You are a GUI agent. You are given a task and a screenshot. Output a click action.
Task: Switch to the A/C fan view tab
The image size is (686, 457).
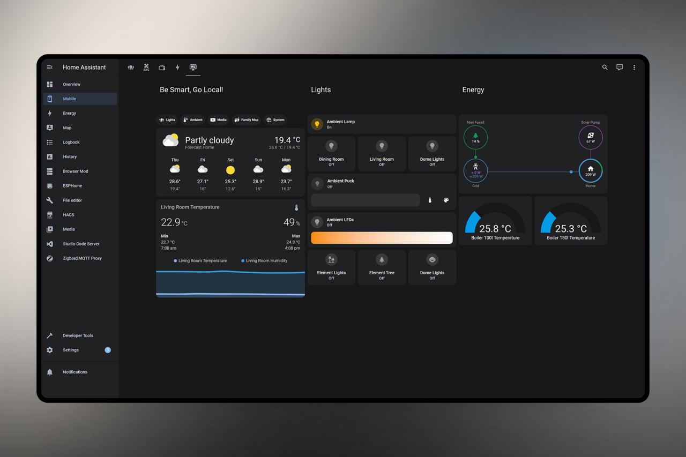click(x=146, y=68)
